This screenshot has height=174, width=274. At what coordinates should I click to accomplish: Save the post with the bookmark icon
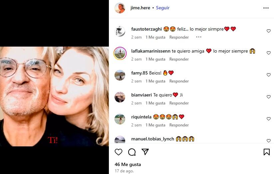266,152
